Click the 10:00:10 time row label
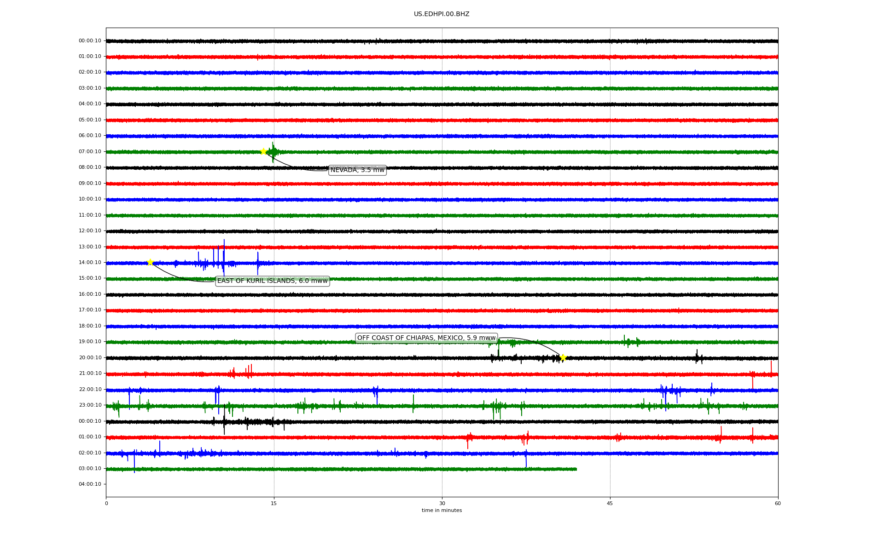The width and height of the screenshot is (884, 552). 90,199
